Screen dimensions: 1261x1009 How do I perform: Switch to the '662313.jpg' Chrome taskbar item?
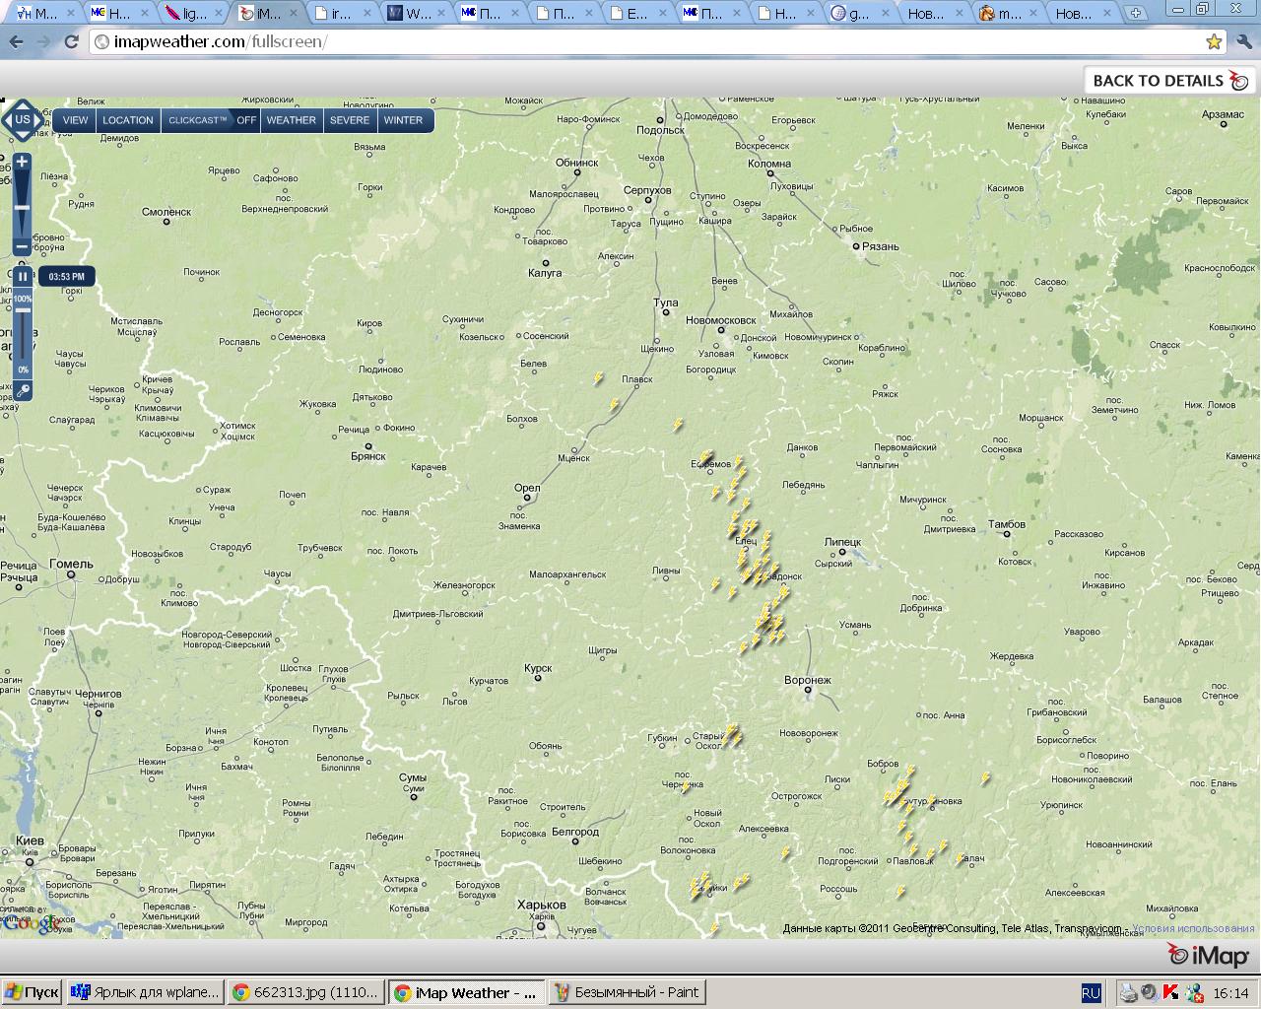[305, 992]
